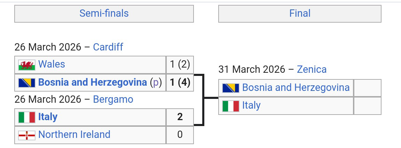Open Bosnia and Herzegovina link in Final
The height and width of the screenshot is (148, 401).
296,87
